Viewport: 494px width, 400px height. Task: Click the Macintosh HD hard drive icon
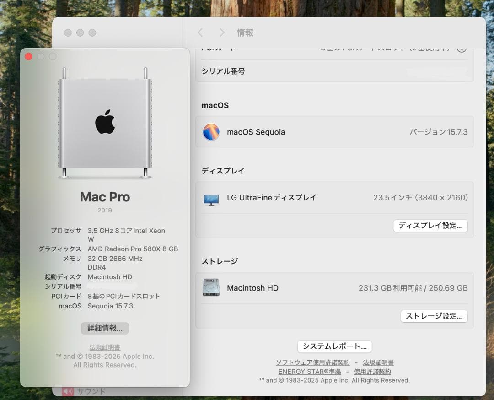click(x=211, y=288)
